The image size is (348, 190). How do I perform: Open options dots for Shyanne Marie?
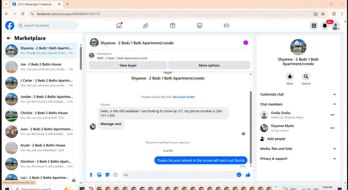point(332,128)
